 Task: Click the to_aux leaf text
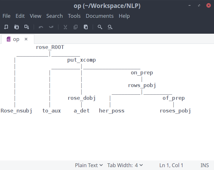coord(51,111)
